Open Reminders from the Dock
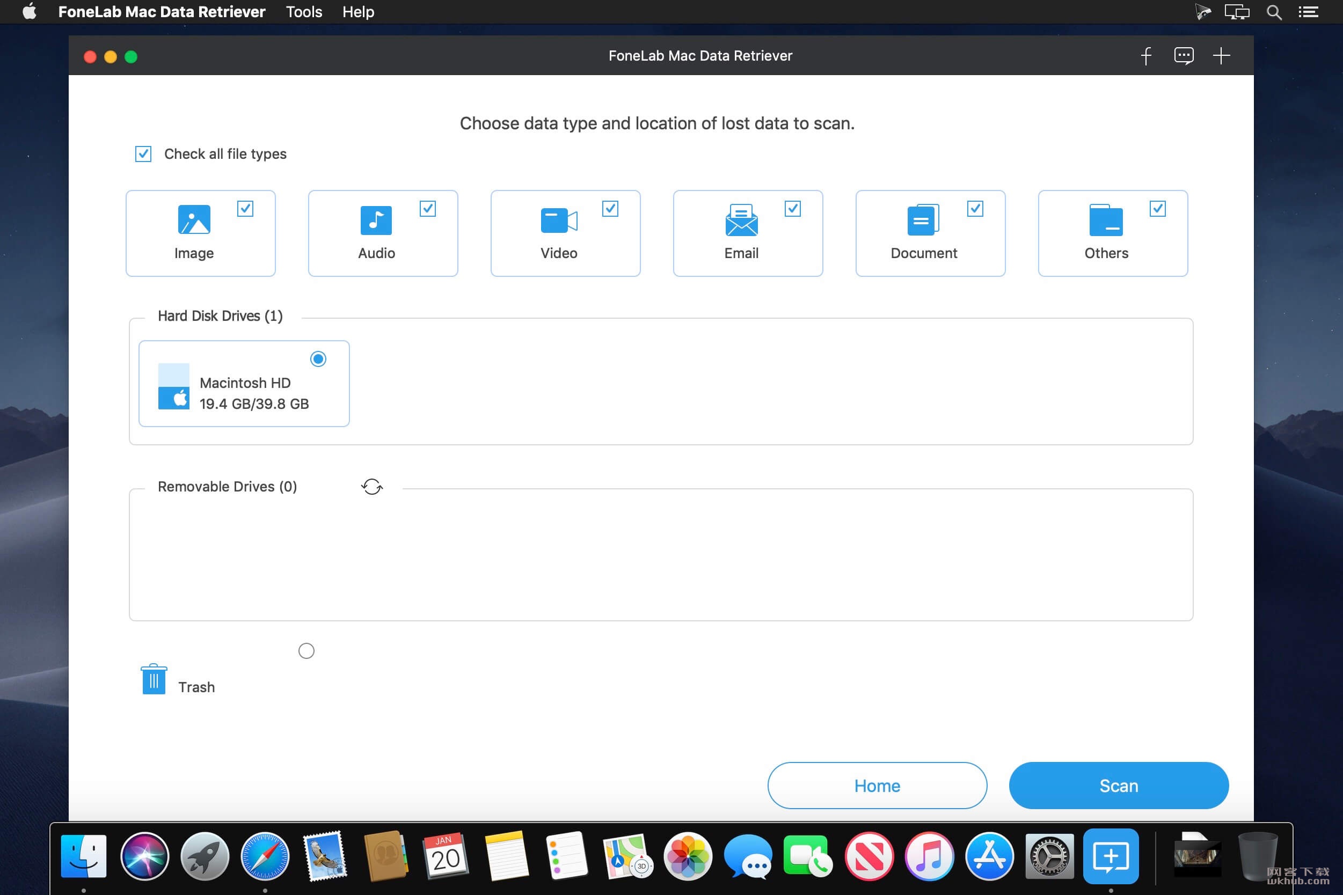Image resolution: width=1343 pixels, height=895 pixels. [x=567, y=856]
